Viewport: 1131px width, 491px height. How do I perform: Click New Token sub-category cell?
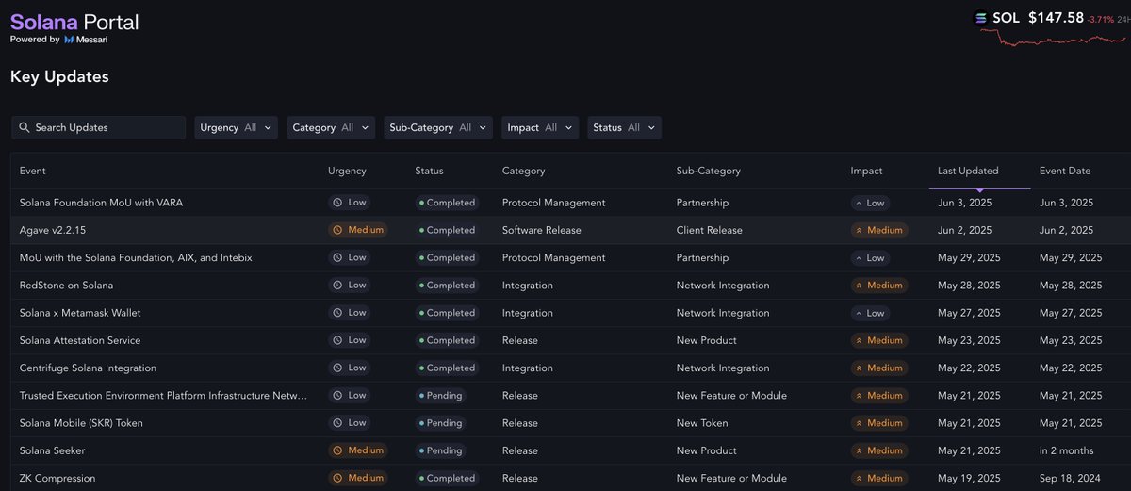click(x=702, y=423)
